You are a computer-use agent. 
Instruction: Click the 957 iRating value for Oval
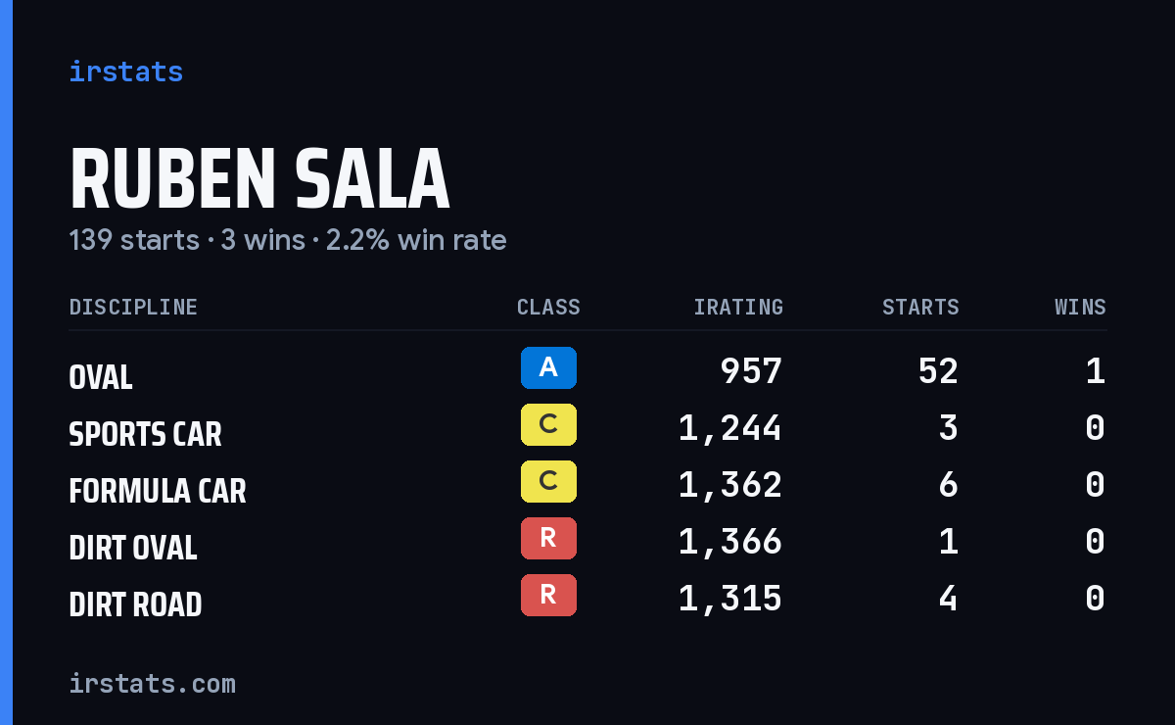tap(751, 370)
